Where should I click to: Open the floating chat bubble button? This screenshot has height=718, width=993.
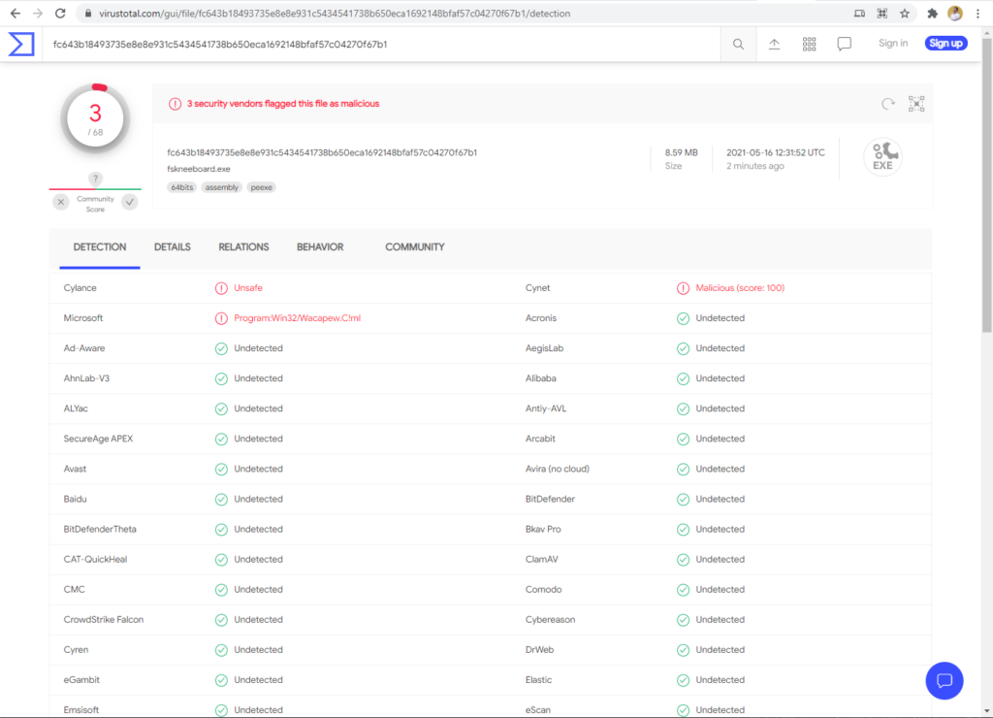945,680
